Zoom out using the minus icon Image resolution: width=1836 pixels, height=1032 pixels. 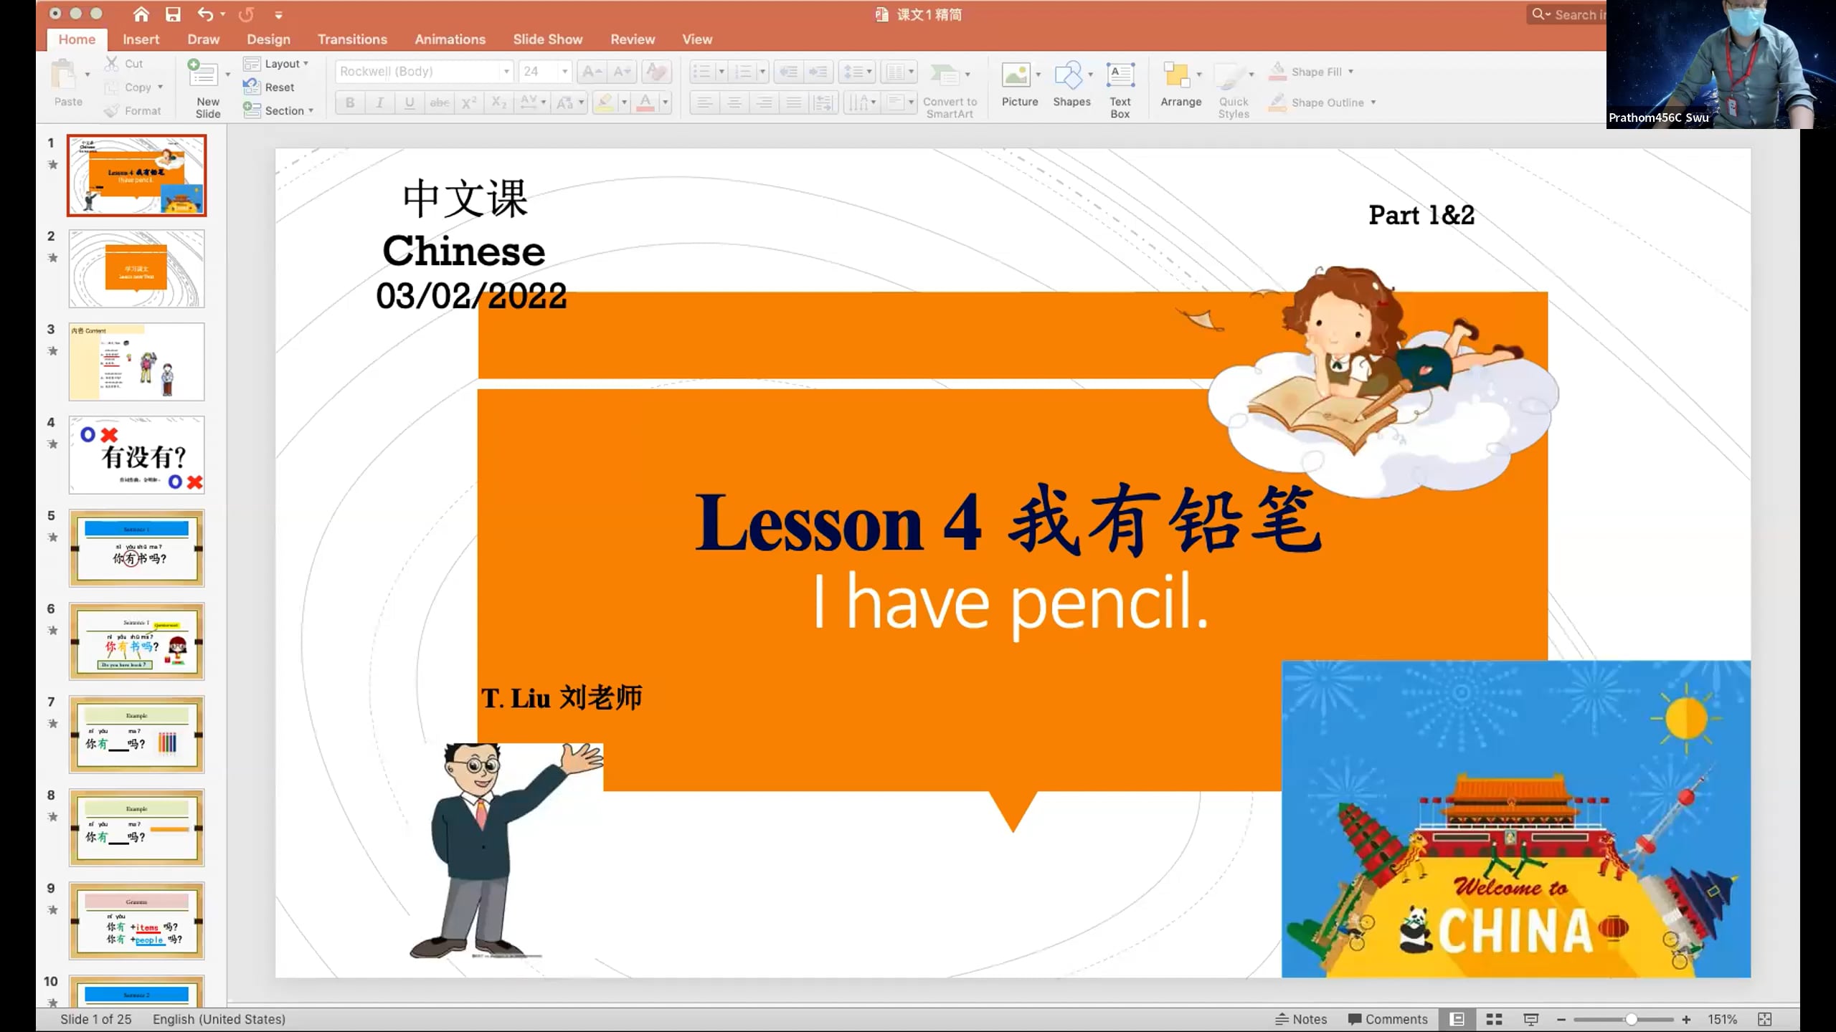pyautogui.click(x=1561, y=1019)
